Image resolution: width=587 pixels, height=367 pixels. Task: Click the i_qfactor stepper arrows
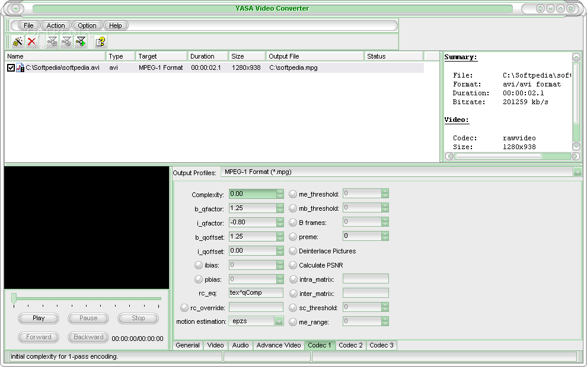(x=280, y=222)
